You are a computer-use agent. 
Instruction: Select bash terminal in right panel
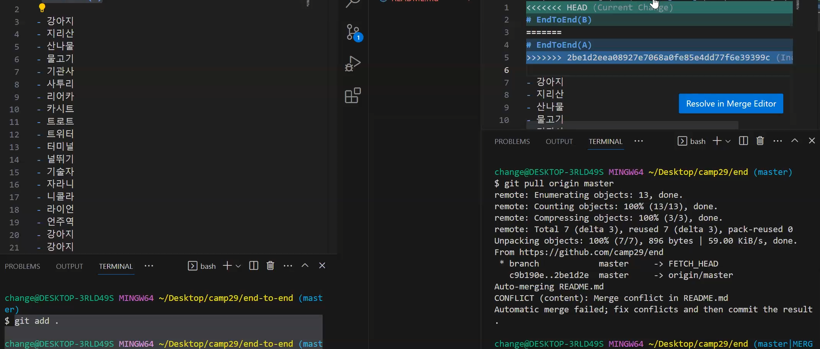[691, 141]
